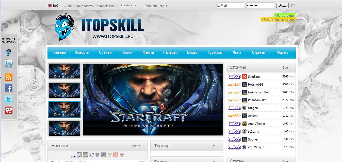Open the Галерея menu tab

click(170, 52)
